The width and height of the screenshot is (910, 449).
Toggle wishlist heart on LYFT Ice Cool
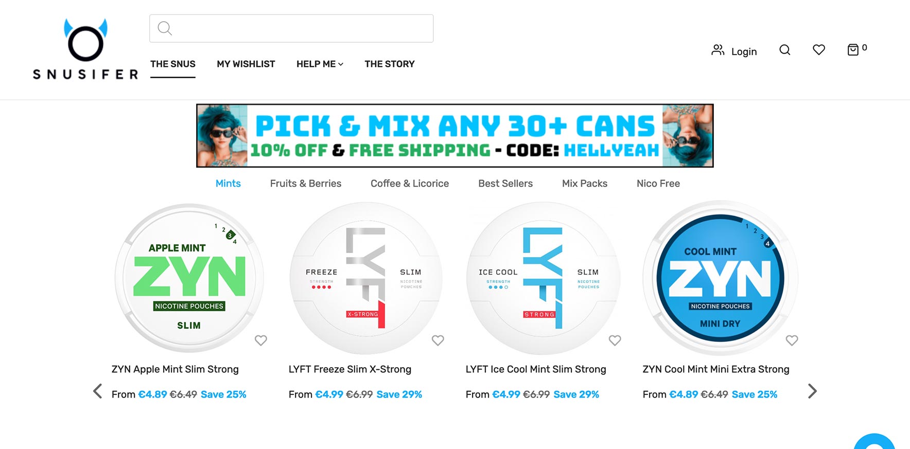(615, 340)
